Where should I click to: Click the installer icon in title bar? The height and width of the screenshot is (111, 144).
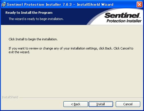point(4,4)
